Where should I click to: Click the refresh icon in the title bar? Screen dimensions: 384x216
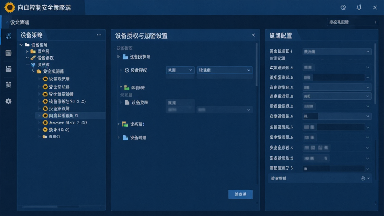tap(343, 7)
